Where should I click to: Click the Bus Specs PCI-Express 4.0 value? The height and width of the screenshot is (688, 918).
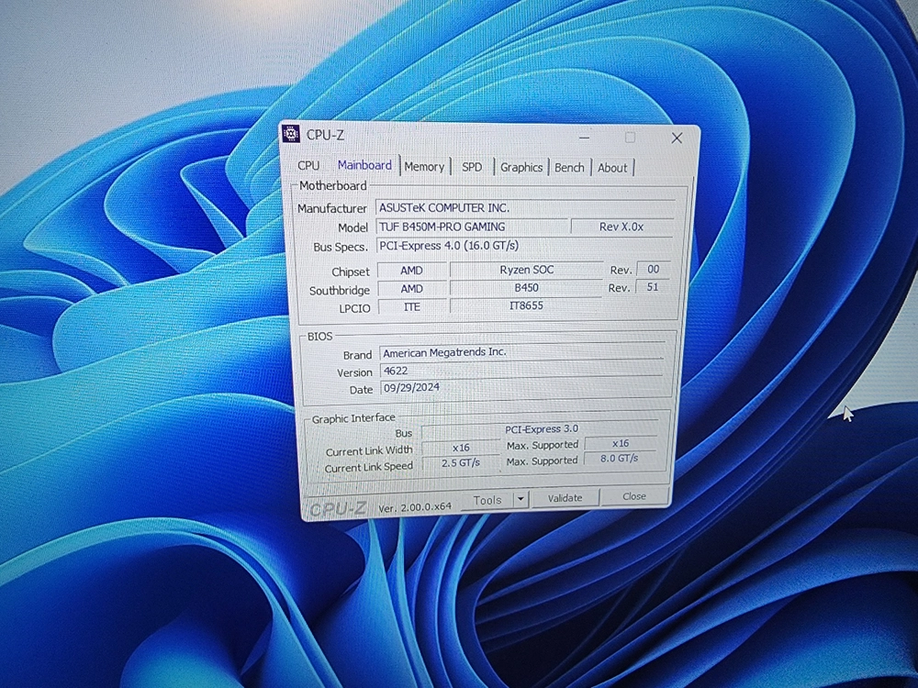[x=525, y=246]
